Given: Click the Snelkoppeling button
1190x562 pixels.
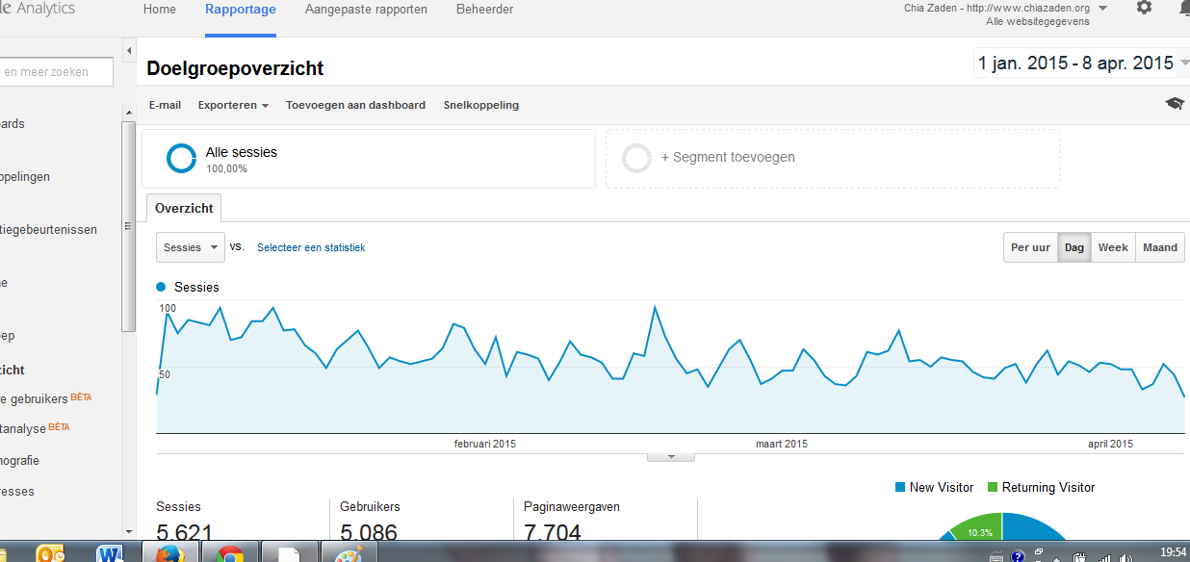Looking at the screenshot, I should point(481,105).
